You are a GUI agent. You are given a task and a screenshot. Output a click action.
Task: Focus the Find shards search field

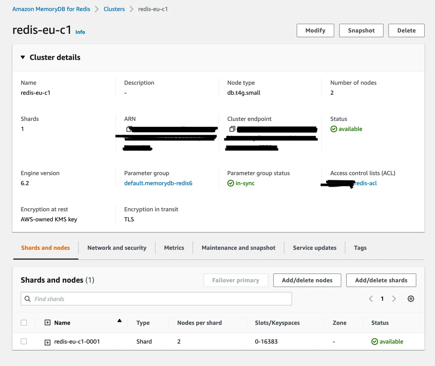click(156, 299)
